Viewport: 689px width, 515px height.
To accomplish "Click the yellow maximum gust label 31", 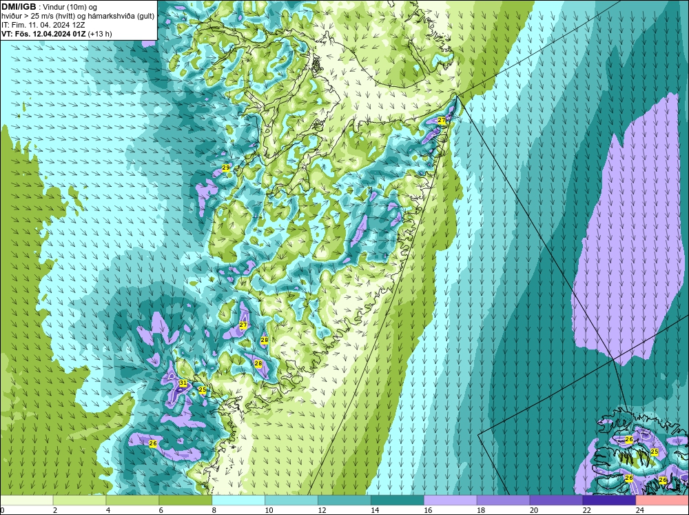I will tap(183, 383).
